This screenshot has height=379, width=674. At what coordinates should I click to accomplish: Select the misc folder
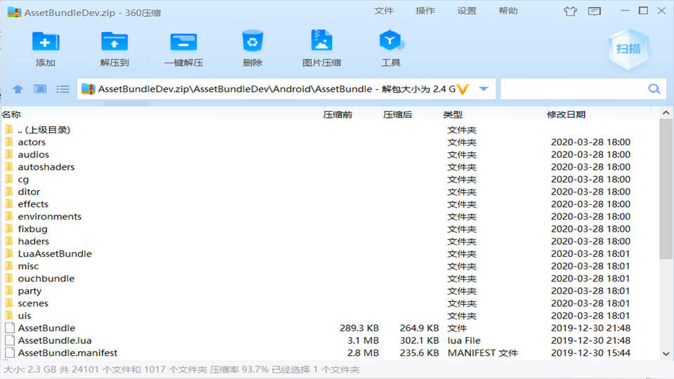[x=28, y=266]
